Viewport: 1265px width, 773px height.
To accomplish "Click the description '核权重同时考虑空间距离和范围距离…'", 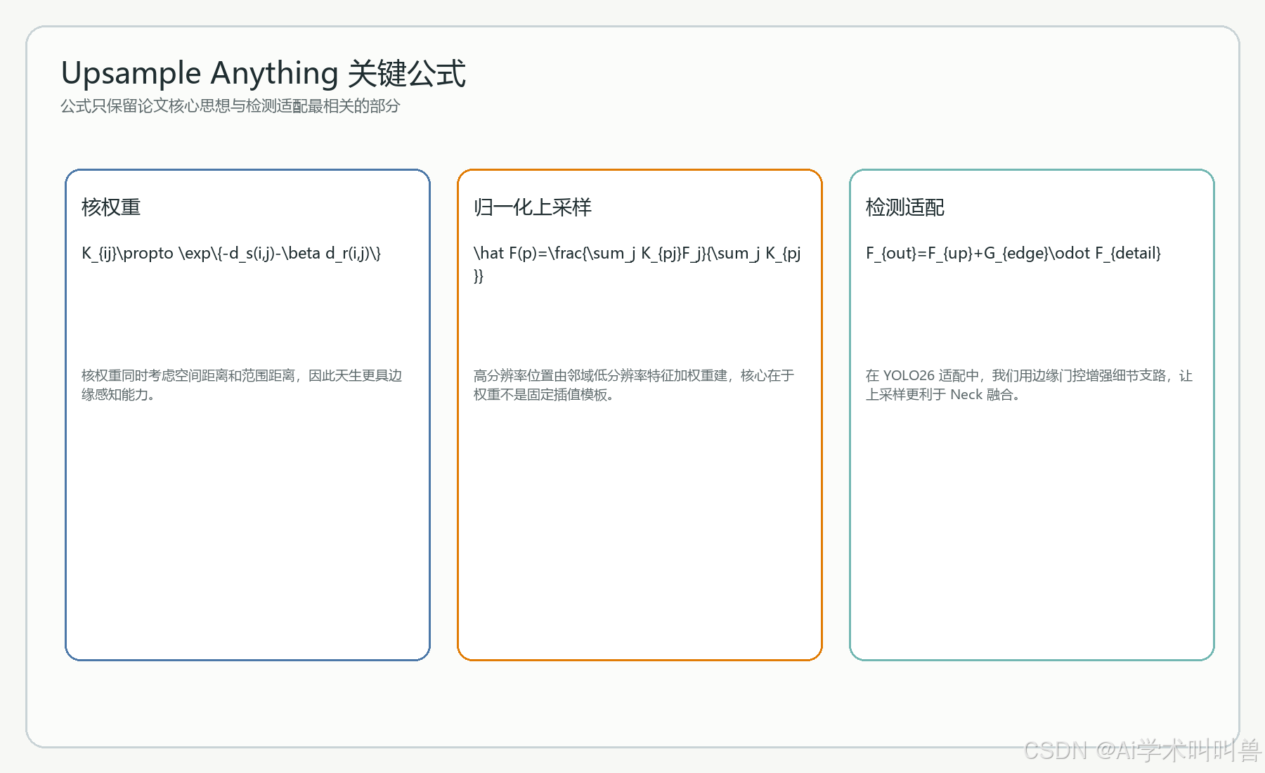I will [242, 385].
